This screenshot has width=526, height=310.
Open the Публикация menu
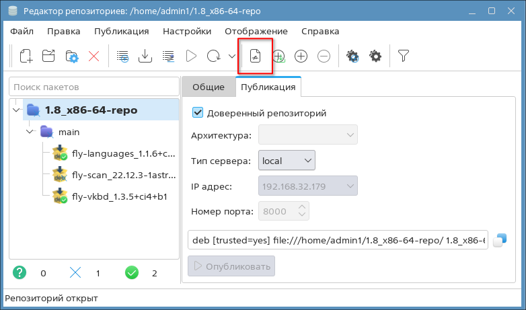121,31
